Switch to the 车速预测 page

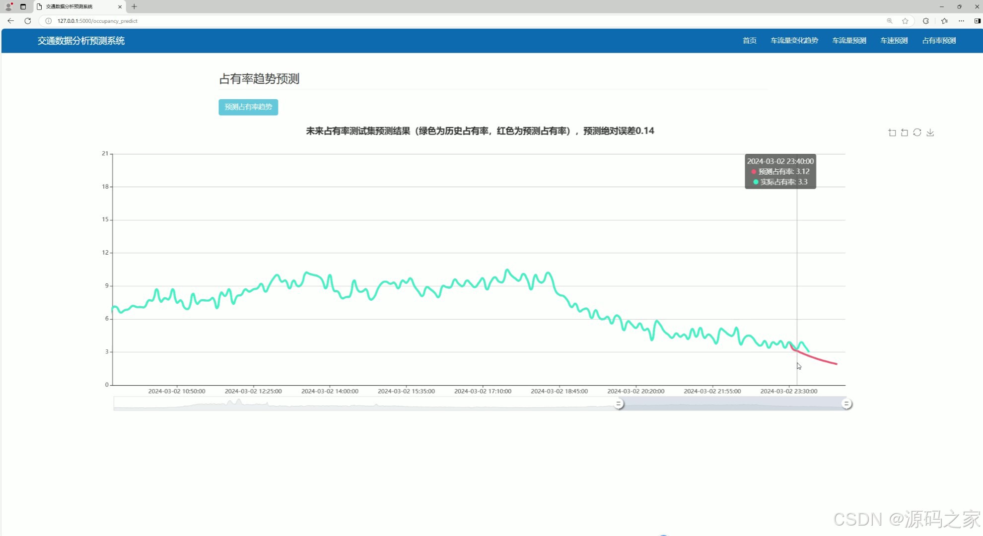(894, 41)
